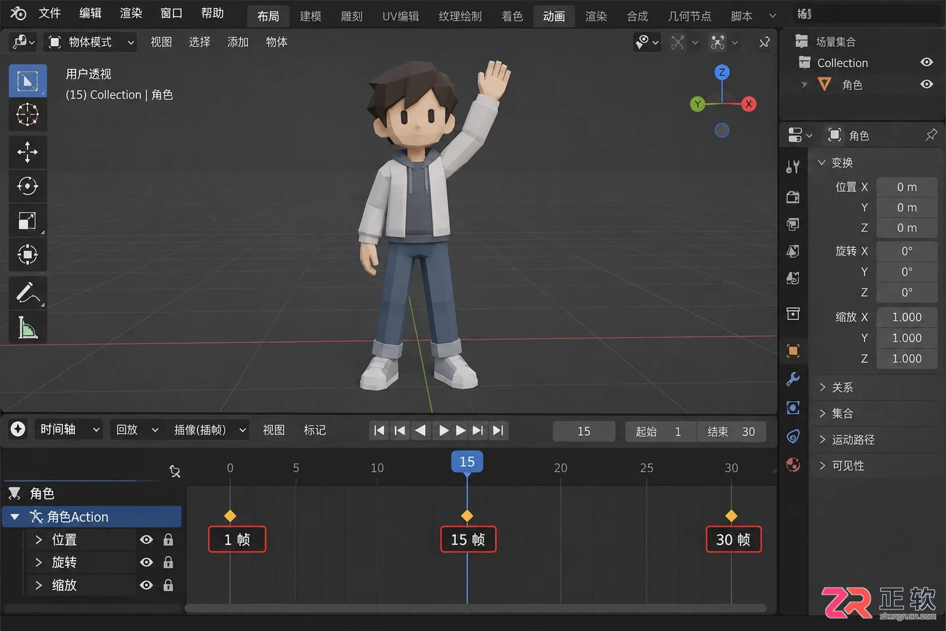The image size is (946, 631).
Task: Toggle the eye on the 位置 channel
Action: pyautogui.click(x=146, y=540)
